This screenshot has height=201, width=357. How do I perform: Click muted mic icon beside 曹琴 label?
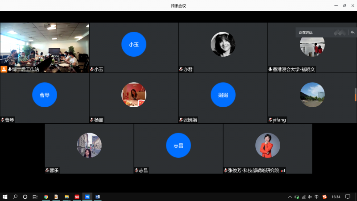point(3,120)
